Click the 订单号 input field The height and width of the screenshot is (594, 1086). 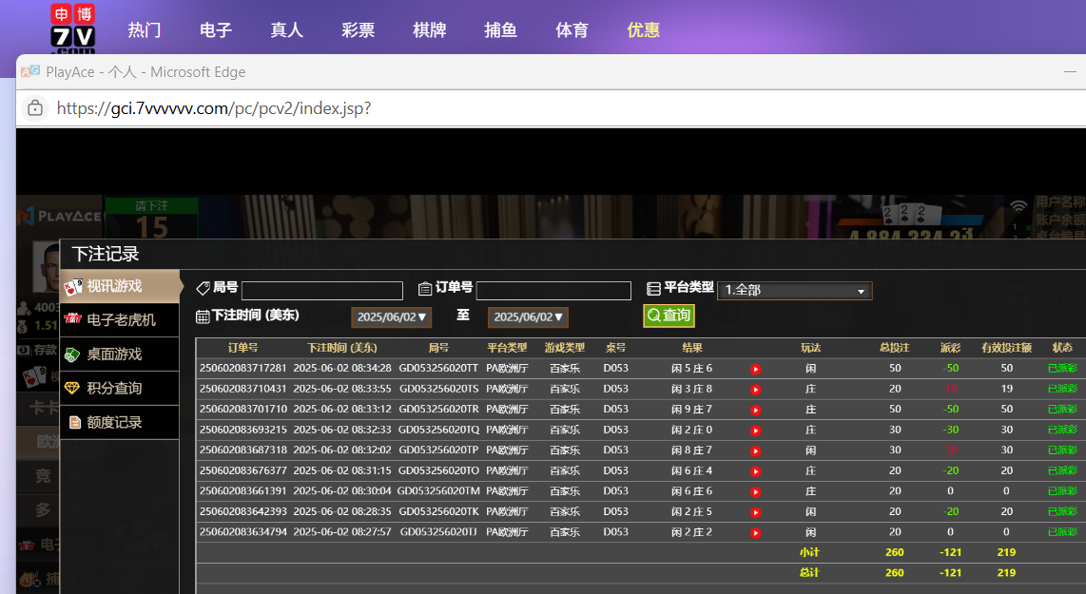click(553, 291)
